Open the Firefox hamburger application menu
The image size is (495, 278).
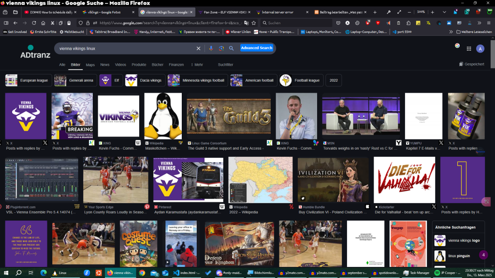coord(489,23)
